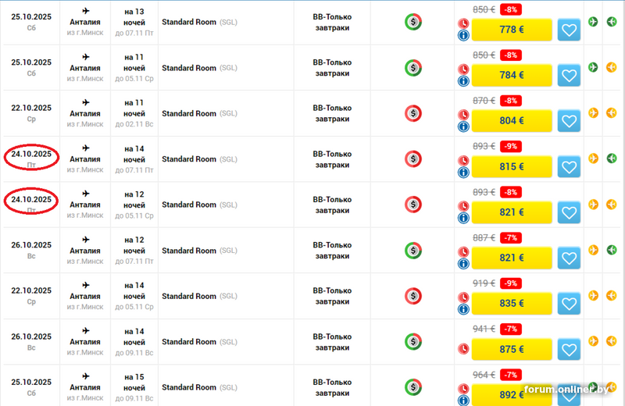Click the yellow 778 € price button
Viewport: 625px width, 406px height.
pyautogui.click(x=512, y=30)
